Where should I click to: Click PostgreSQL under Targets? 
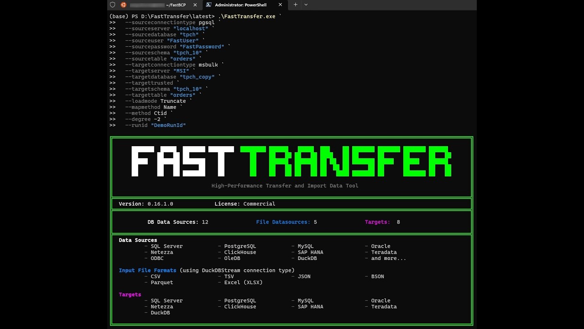[x=240, y=301]
